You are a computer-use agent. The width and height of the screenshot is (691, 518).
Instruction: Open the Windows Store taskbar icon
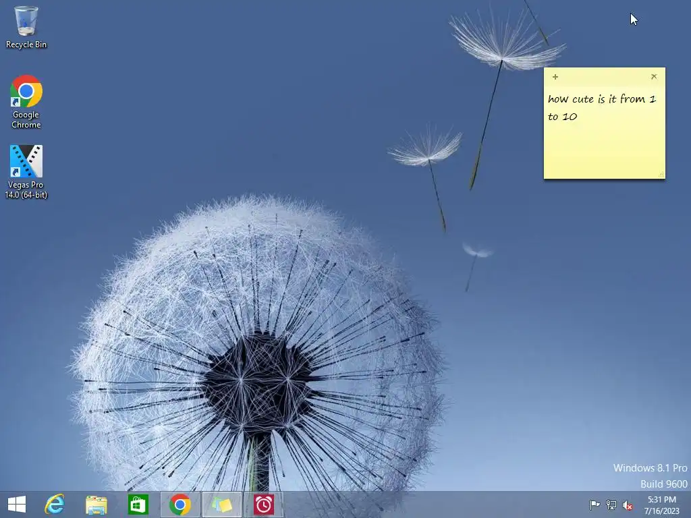coord(138,505)
